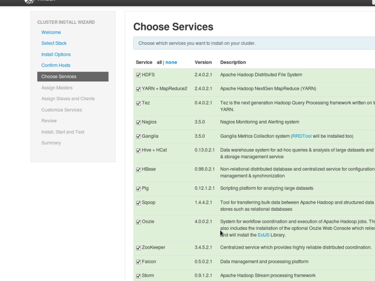Click the Description column header

233,62
